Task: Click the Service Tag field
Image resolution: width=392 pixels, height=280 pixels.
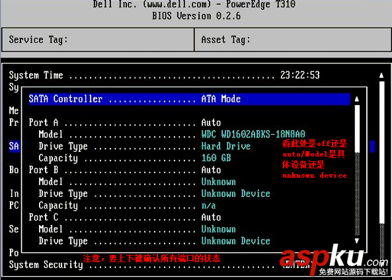Action: click(x=98, y=40)
